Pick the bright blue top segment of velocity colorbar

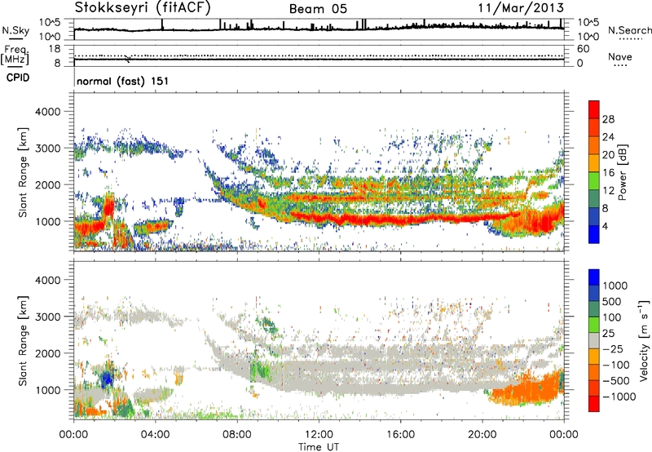[594, 277]
